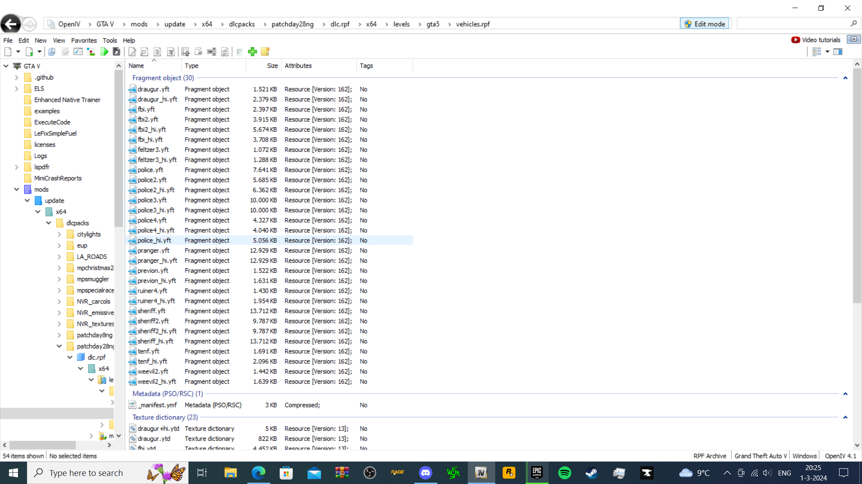Collapse the mods folder in tree
The height and width of the screenshot is (484, 862).
pyautogui.click(x=17, y=189)
